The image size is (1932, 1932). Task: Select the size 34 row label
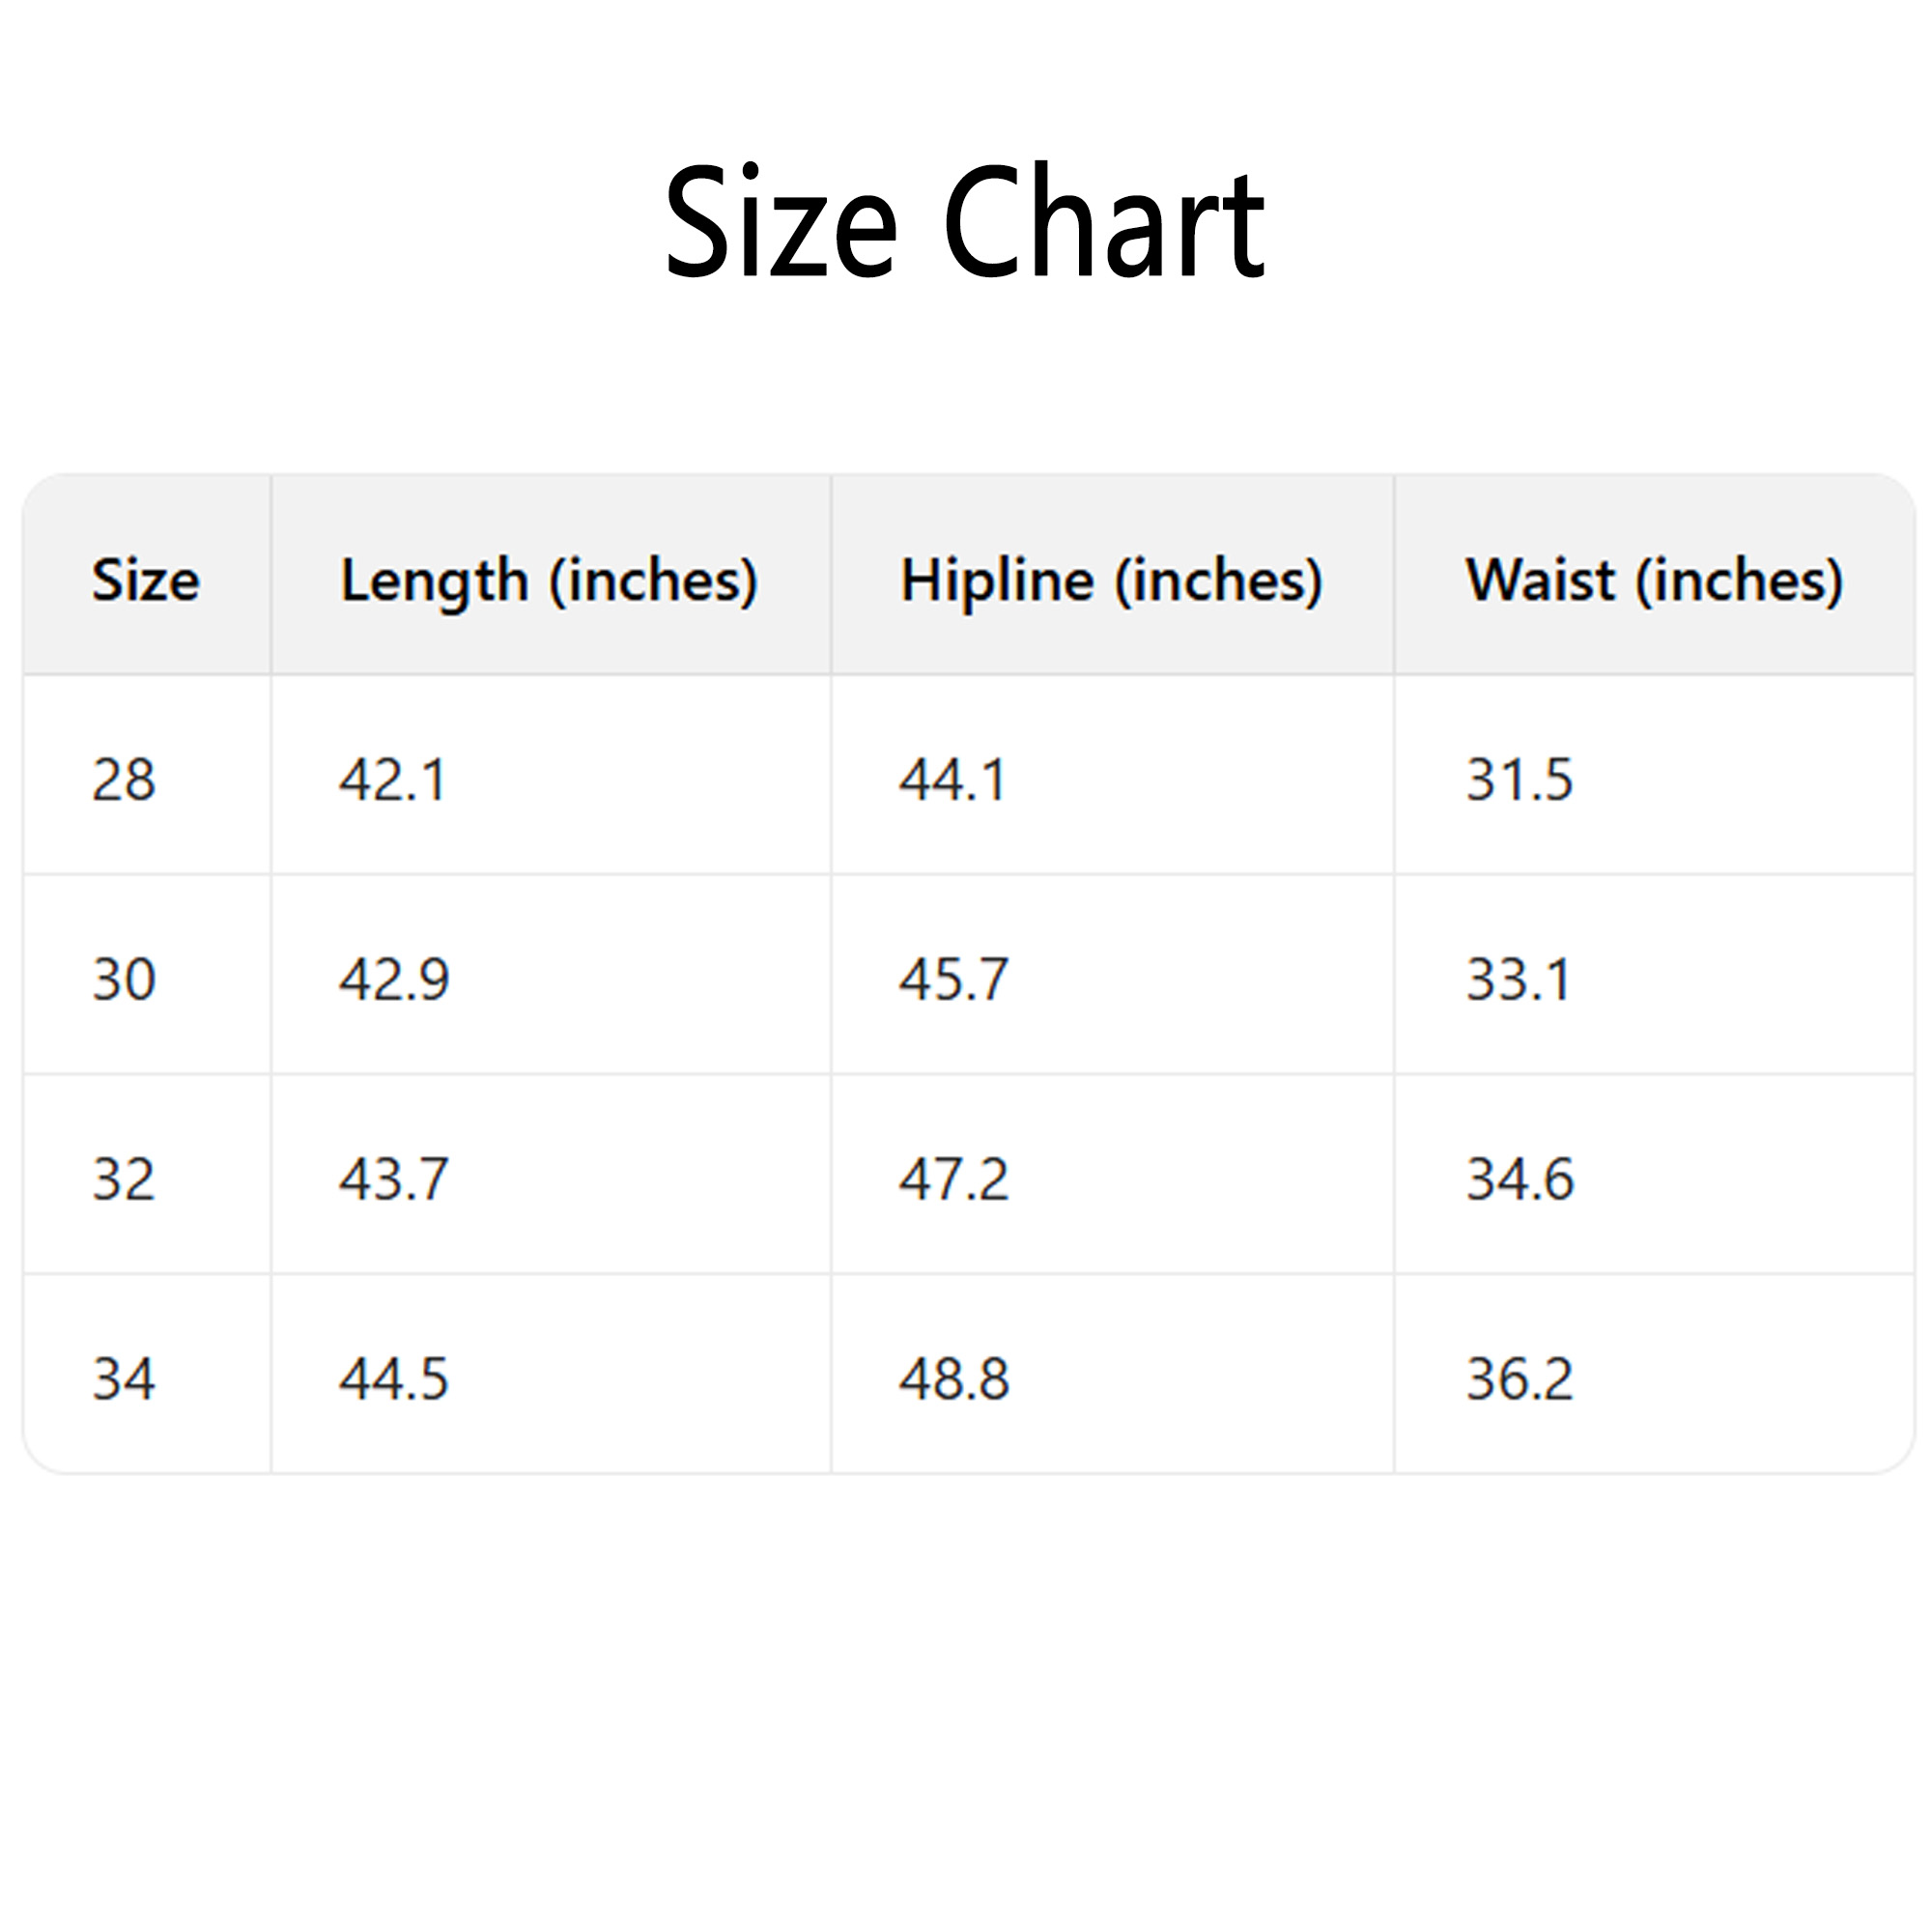tap(124, 1378)
